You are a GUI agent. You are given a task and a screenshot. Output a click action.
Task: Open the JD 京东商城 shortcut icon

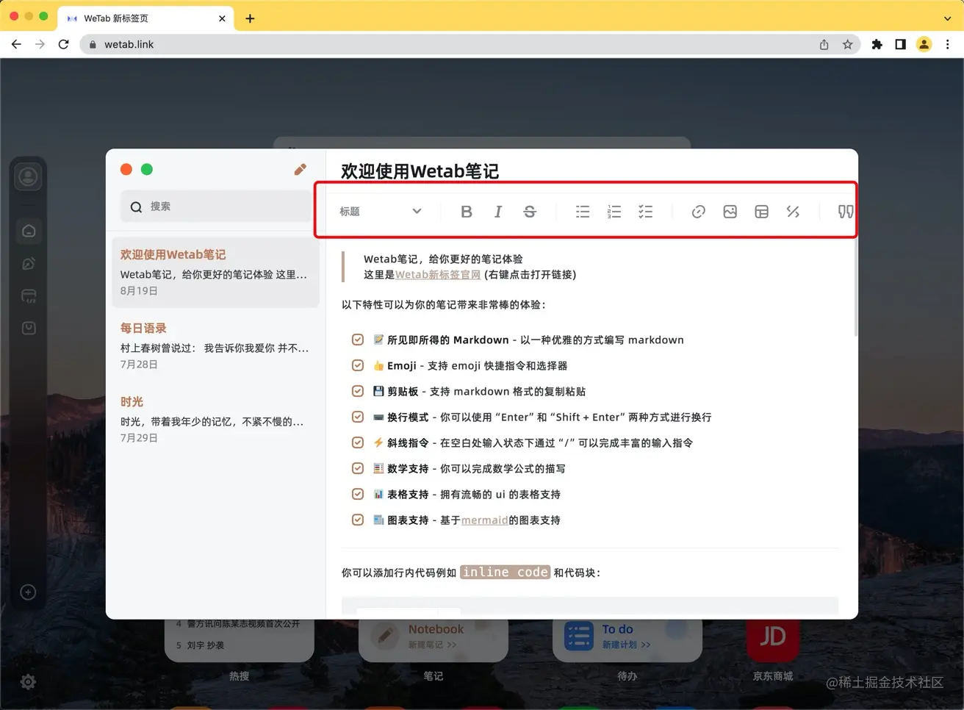[773, 637]
